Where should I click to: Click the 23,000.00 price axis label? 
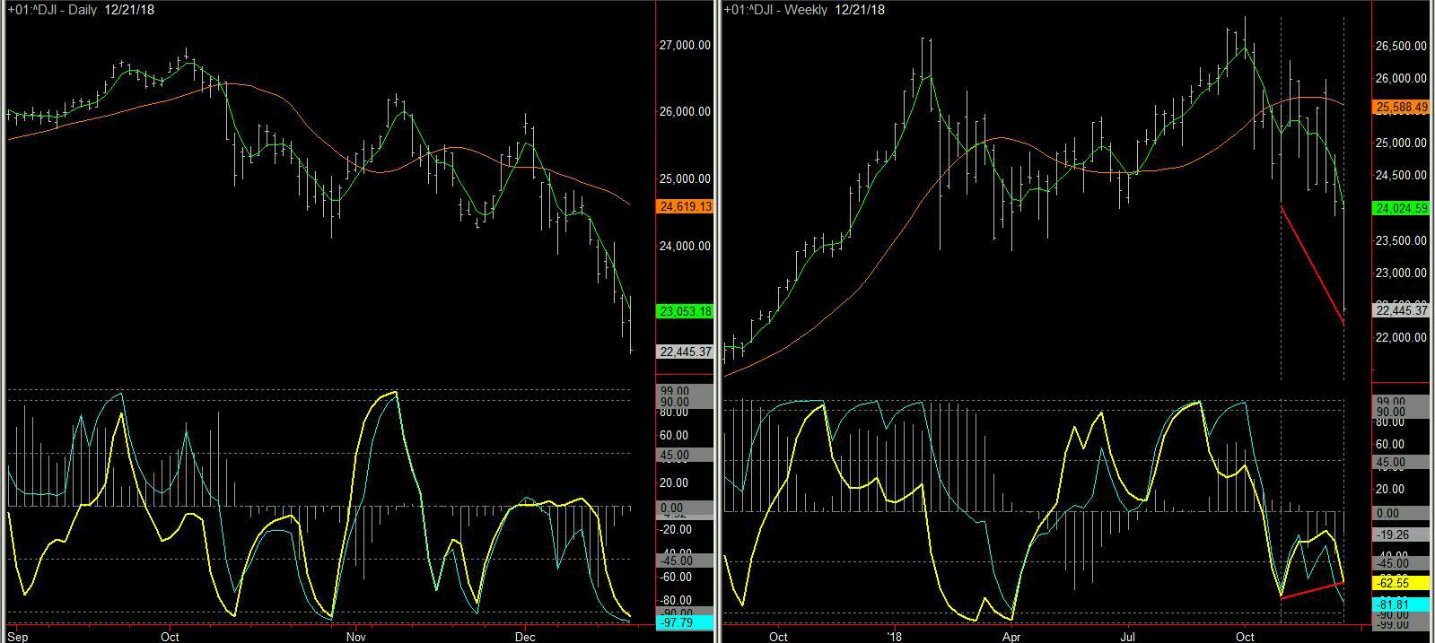tap(1401, 273)
